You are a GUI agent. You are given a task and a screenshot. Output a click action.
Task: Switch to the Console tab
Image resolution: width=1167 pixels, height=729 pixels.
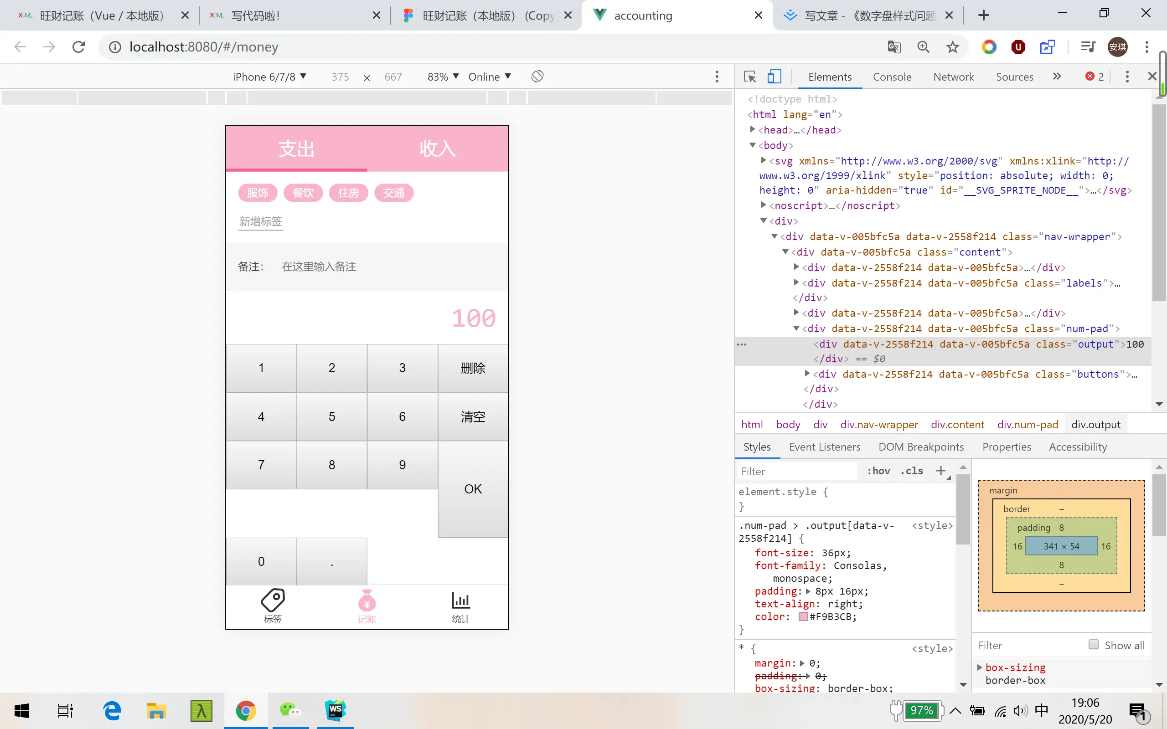click(x=892, y=77)
